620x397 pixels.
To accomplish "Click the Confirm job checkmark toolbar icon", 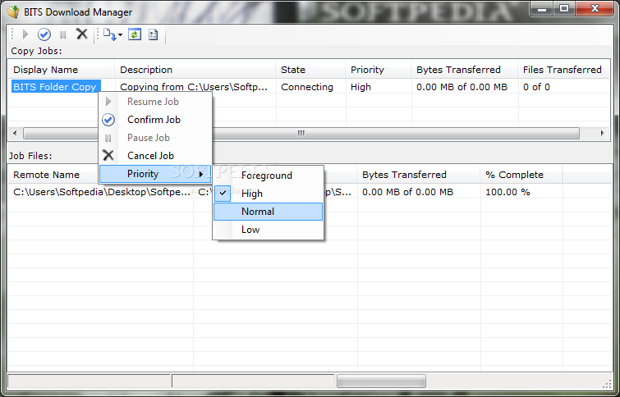I will [44, 34].
